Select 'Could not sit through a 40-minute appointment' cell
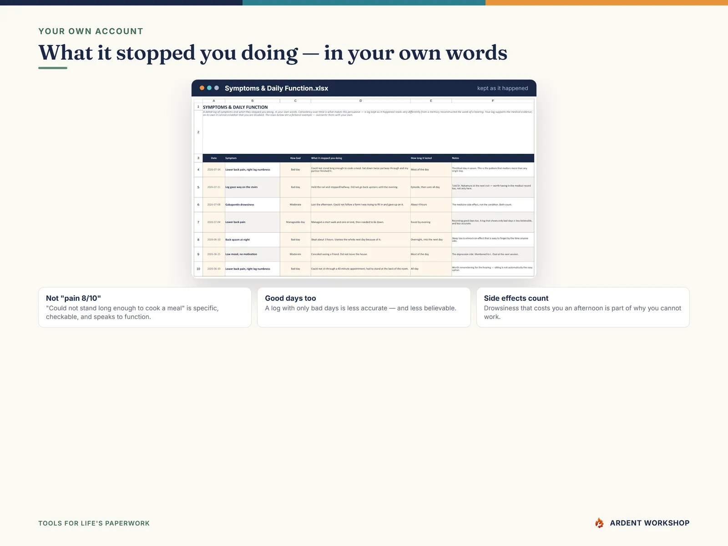This screenshot has height=546, width=728. (x=360, y=269)
